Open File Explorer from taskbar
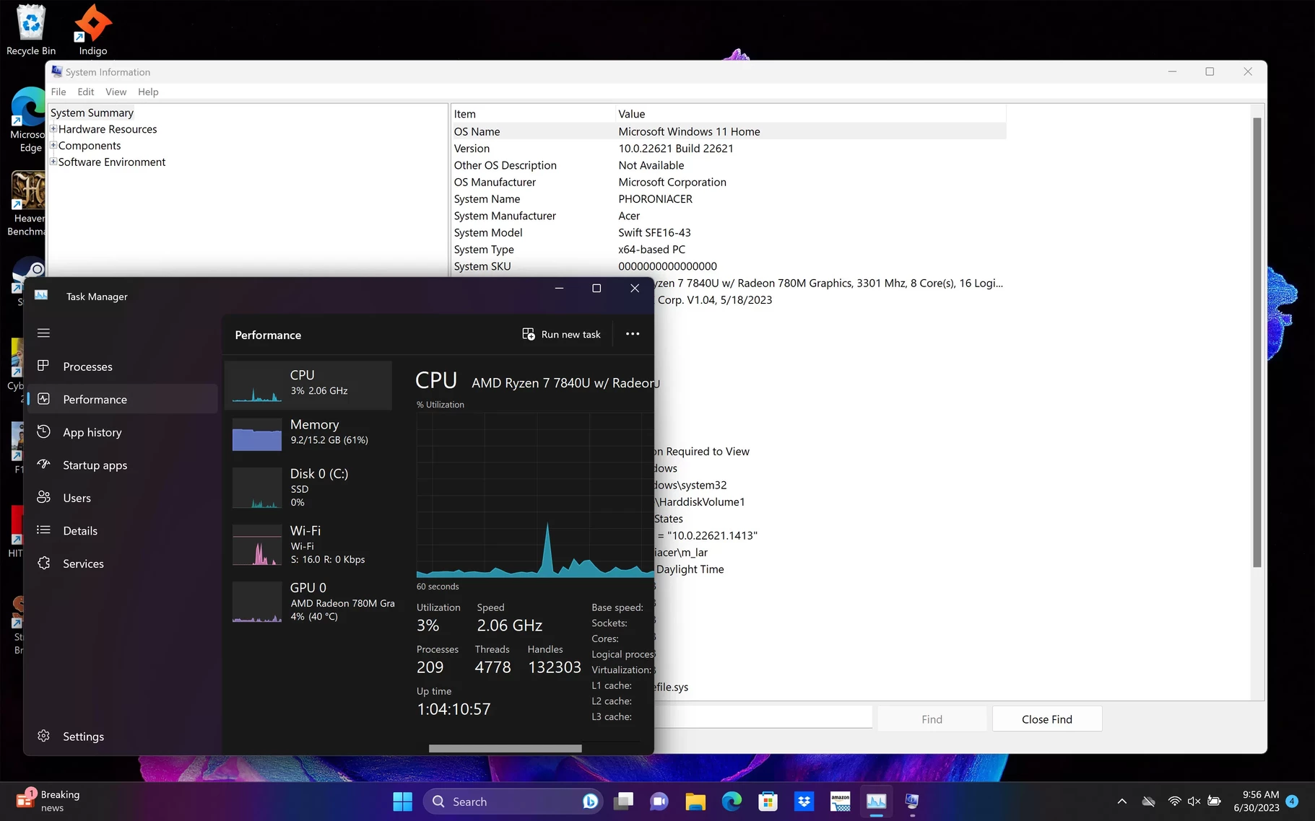The height and width of the screenshot is (821, 1315). tap(695, 802)
